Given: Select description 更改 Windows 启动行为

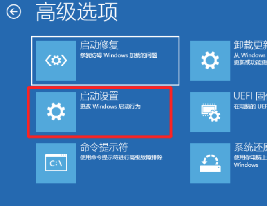Looking at the screenshot, I should pyautogui.click(x=110, y=106).
